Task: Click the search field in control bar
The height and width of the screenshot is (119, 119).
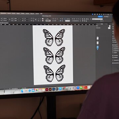Action: [98, 19]
